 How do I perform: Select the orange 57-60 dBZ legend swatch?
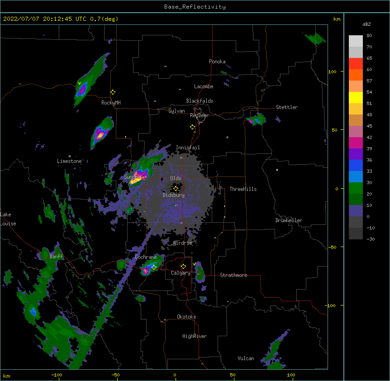[356, 75]
